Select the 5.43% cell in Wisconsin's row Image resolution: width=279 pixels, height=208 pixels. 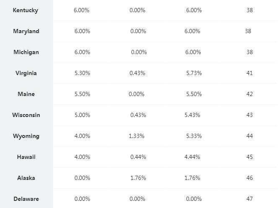(x=192, y=115)
